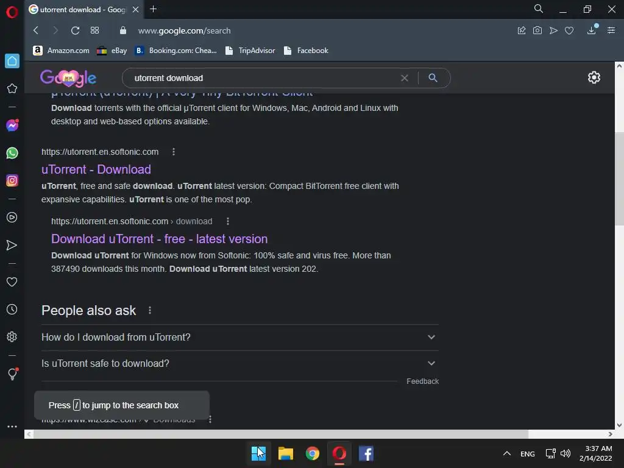Viewport: 624px width, 468px height.
Task: Open options dots beside softonic download URL
Action: point(228,221)
